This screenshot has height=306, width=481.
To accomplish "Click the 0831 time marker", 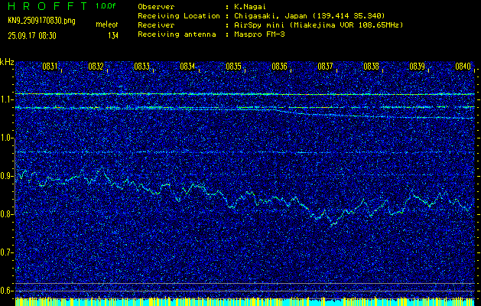I will [50, 67].
